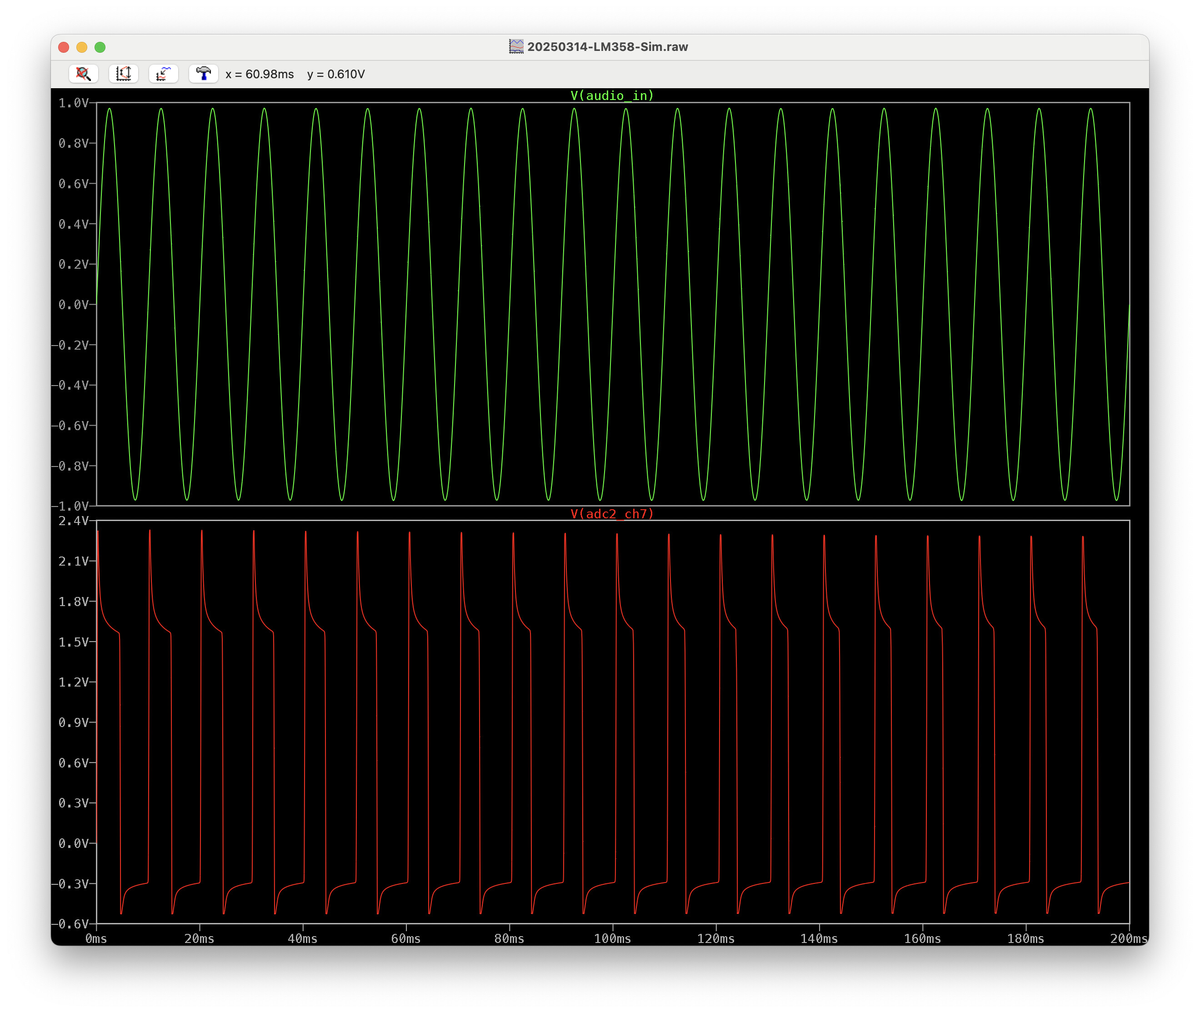Click the -1.0V label on the upper plot axis
The width and height of the screenshot is (1200, 1013).
[70, 506]
